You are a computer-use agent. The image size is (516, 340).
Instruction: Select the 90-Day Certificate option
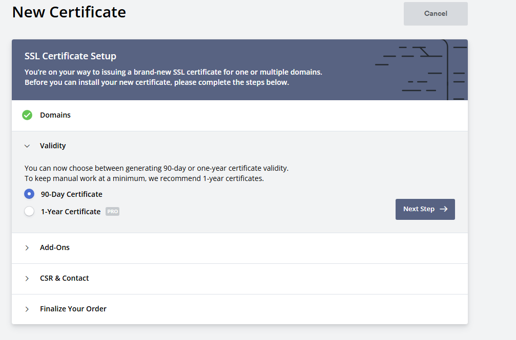point(29,194)
